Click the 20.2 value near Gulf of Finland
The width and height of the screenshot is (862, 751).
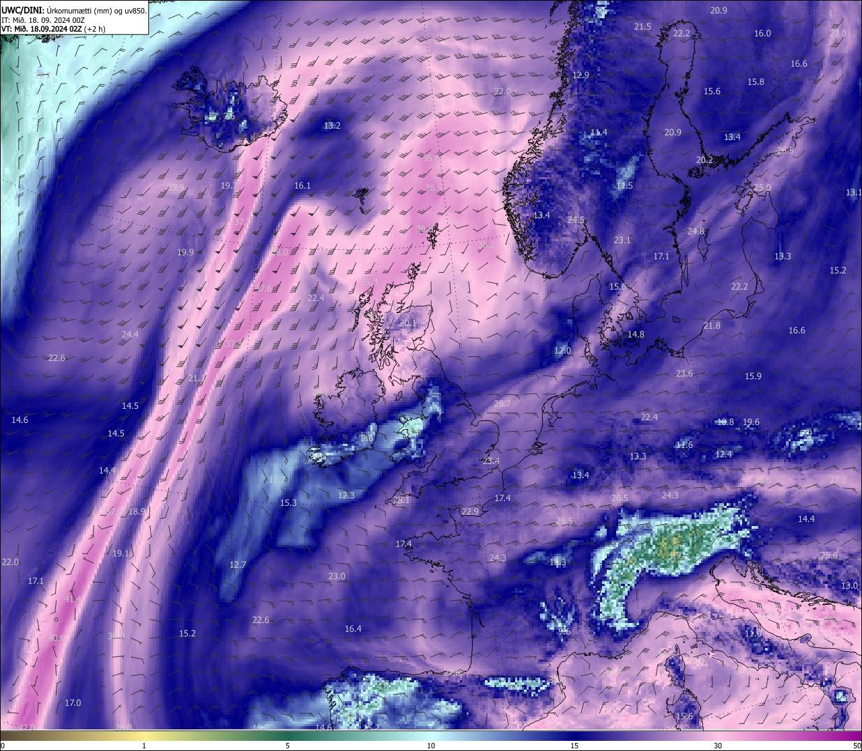[704, 160]
